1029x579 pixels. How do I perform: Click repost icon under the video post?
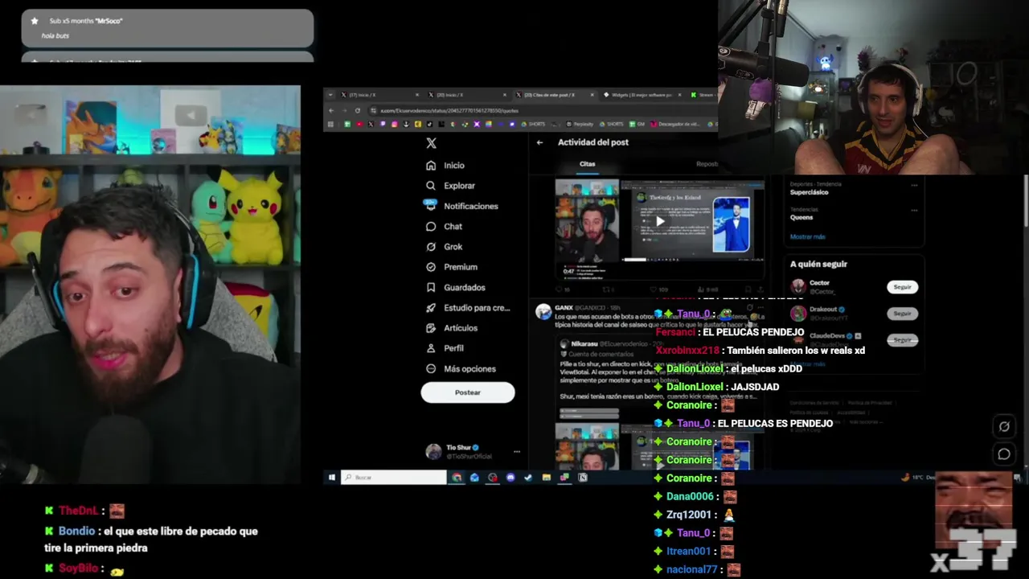(x=606, y=289)
